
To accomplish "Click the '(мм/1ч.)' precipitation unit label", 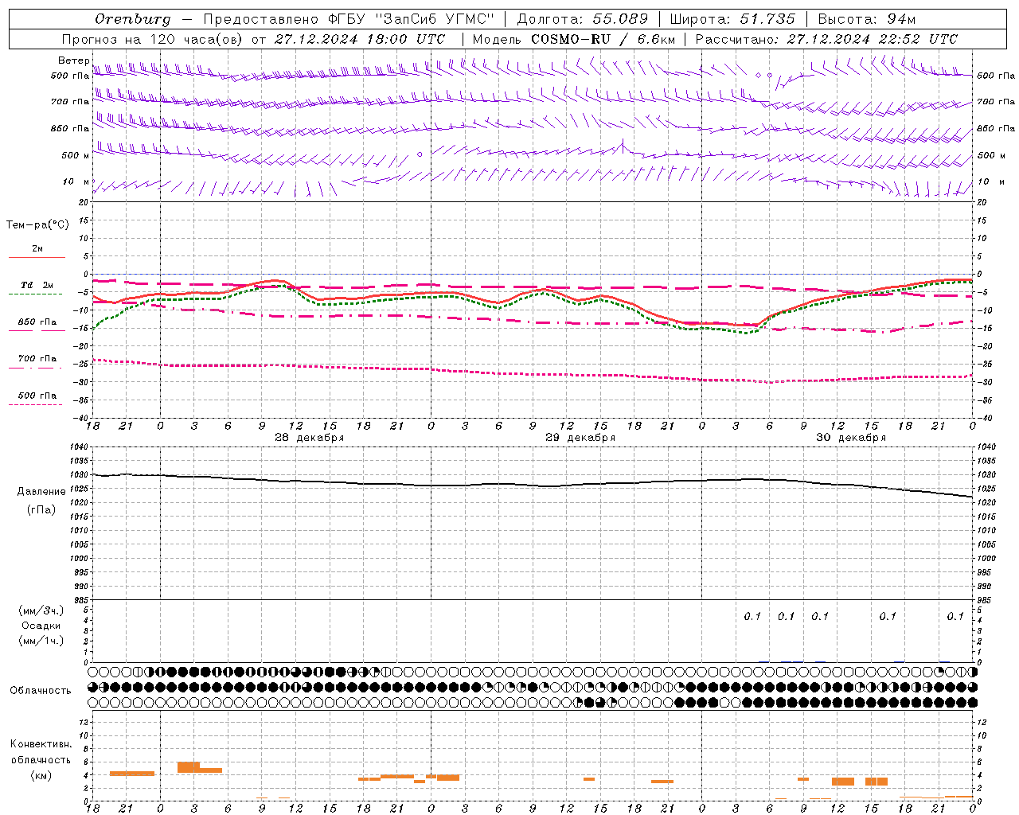I will click(x=41, y=641).
